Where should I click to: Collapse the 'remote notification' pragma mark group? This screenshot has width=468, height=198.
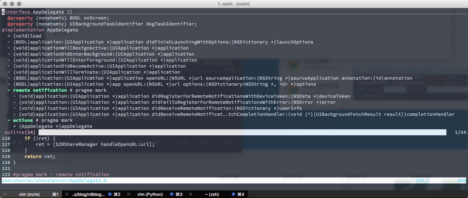click(x=9, y=90)
